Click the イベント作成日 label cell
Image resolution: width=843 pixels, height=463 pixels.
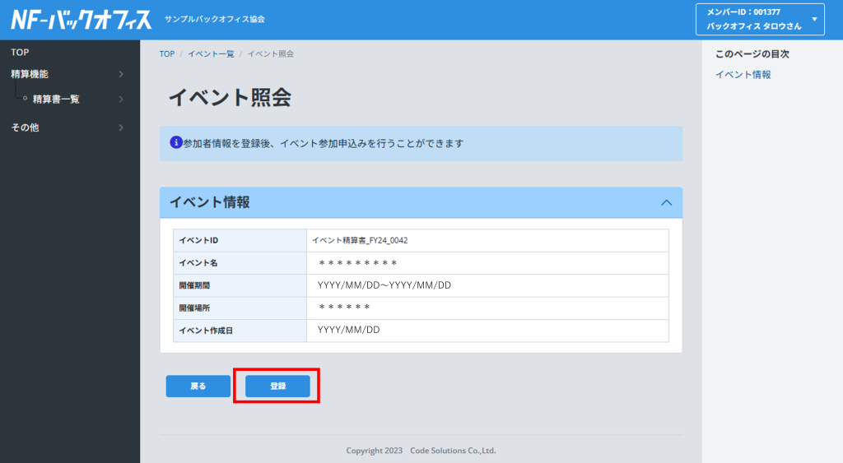[x=240, y=331]
